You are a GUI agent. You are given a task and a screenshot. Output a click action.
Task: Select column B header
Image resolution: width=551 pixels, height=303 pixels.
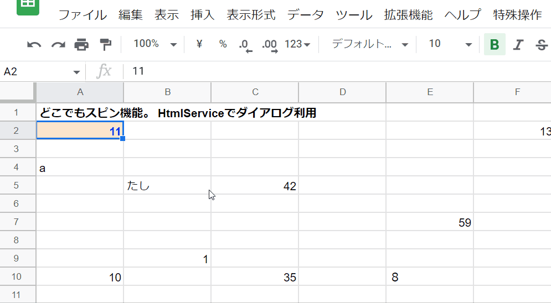(168, 92)
